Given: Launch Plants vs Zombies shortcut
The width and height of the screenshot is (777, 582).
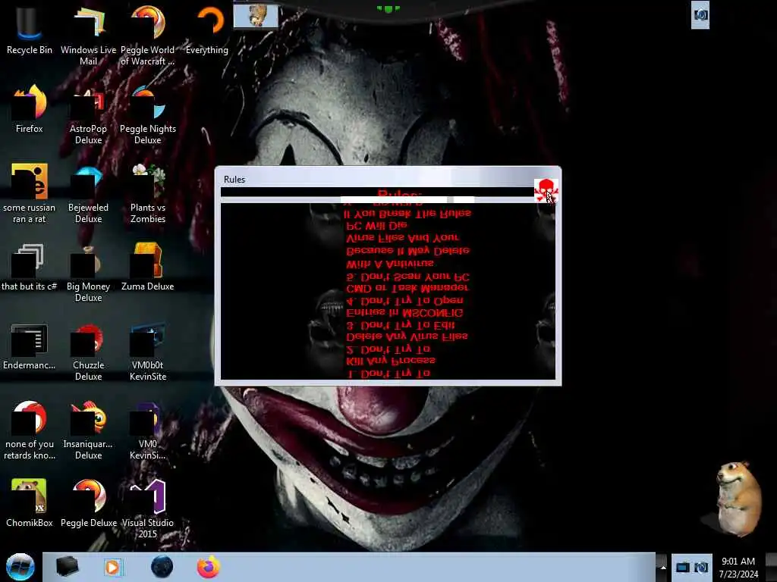Looking at the screenshot, I should pyautogui.click(x=147, y=193).
